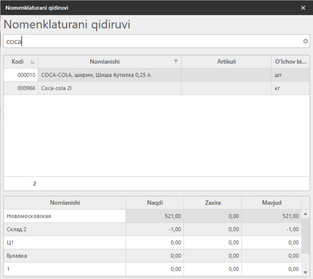Click the Mavjud value -1,00 for Склад 2

point(271,229)
